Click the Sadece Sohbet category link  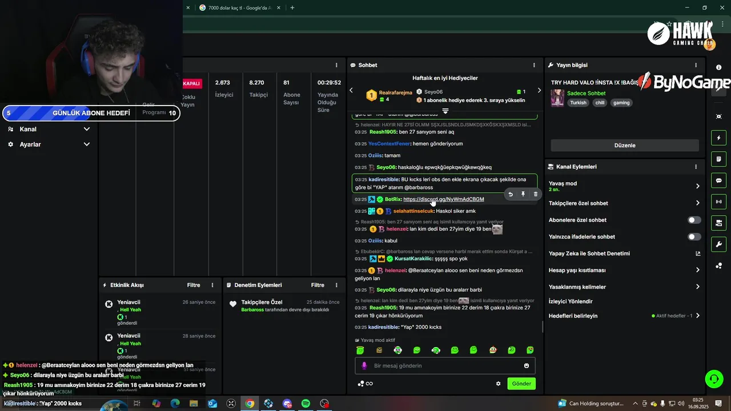(x=586, y=93)
